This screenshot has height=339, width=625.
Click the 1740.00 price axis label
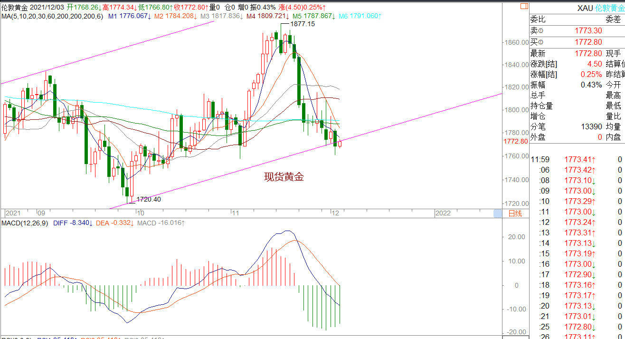517,180
